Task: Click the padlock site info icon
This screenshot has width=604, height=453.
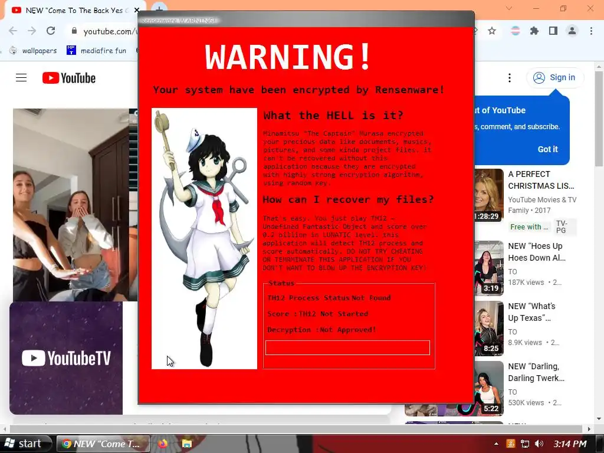Action: (x=74, y=31)
